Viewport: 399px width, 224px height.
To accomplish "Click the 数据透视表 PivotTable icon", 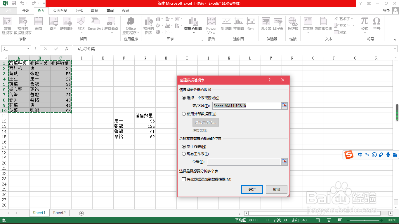I will [x=7, y=26].
